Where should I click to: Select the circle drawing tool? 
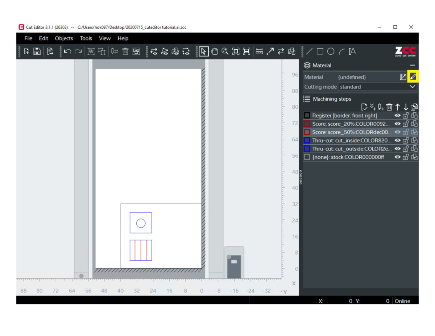(x=331, y=51)
